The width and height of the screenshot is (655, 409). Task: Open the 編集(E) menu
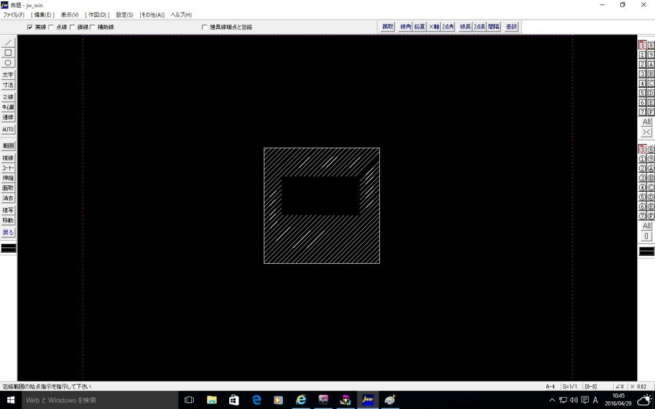click(x=43, y=14)
